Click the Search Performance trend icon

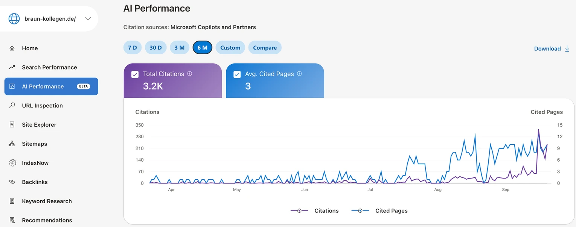click(12, 67)
